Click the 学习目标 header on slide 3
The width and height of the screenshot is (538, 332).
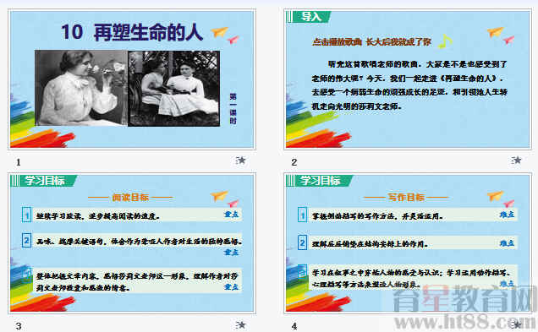click(44, 181)
